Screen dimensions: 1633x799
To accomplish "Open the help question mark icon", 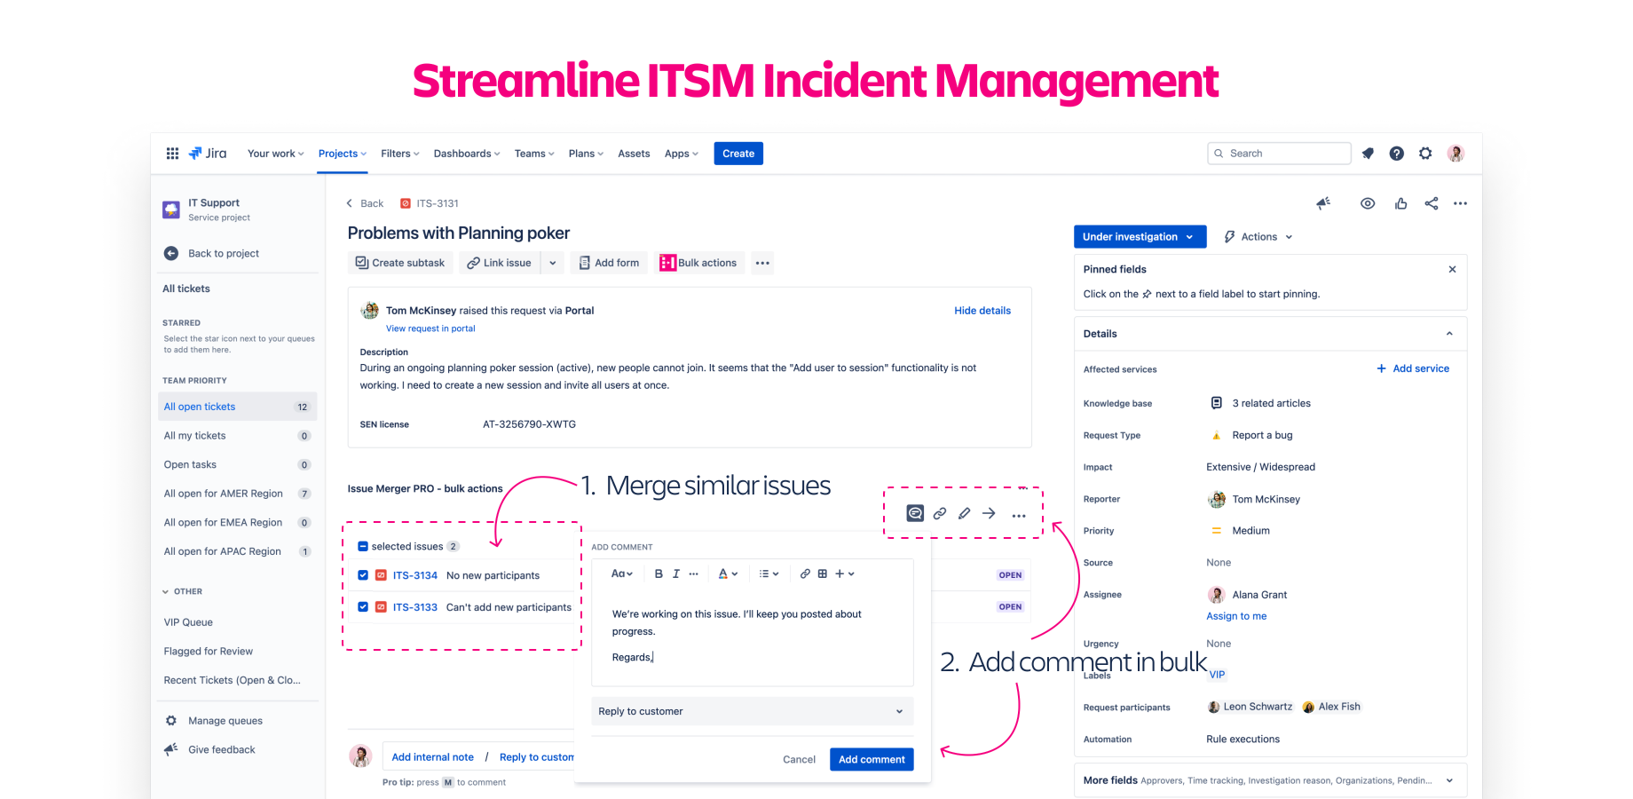I will (x=1396, y=154).
